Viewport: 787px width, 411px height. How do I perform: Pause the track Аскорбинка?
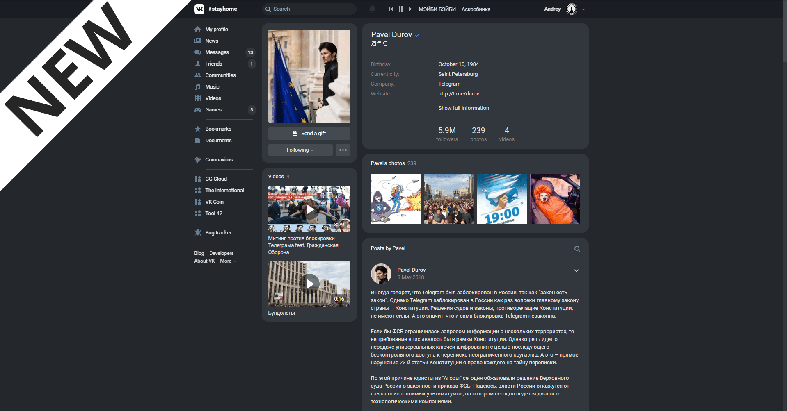pyautogui.click(x=400, y=9)
